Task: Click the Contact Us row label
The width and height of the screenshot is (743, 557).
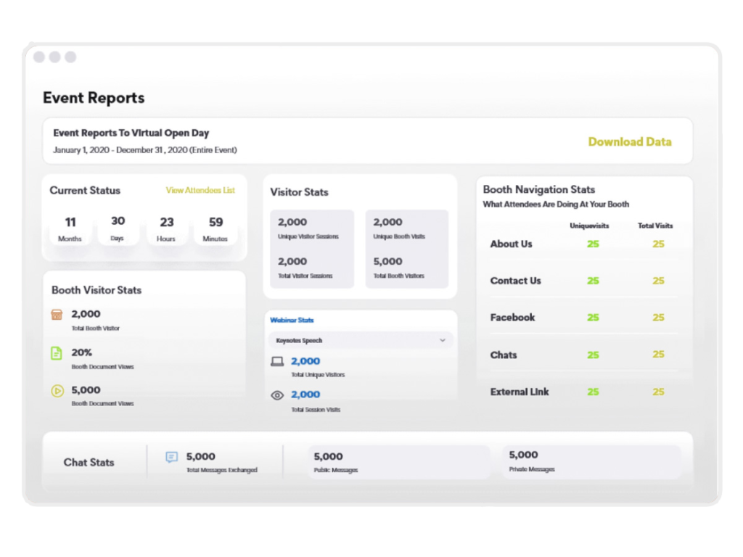Action: tap(516, 281)
